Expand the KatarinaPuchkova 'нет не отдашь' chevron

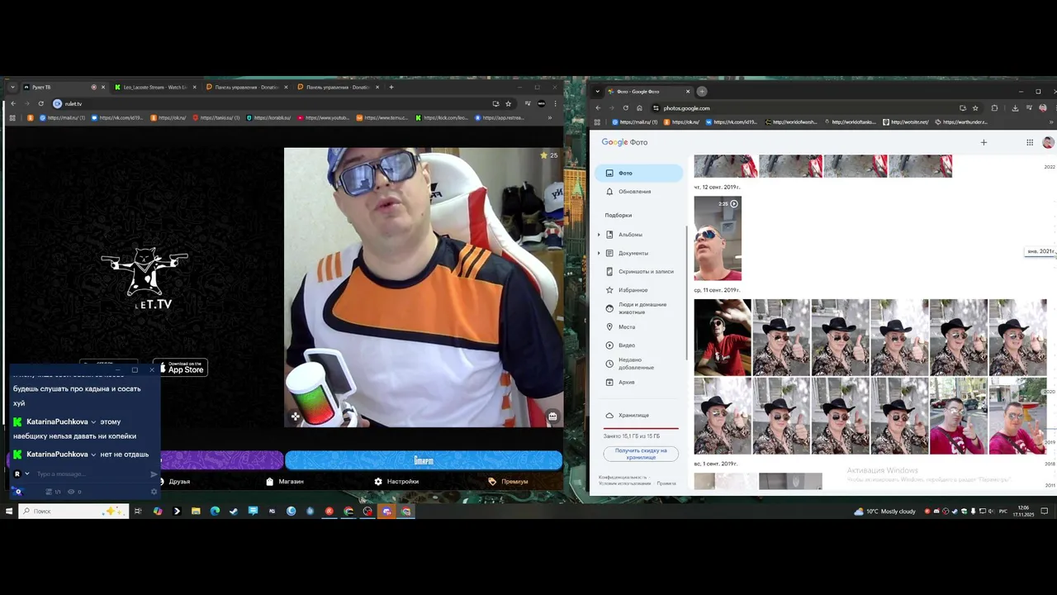pos(93,455)
